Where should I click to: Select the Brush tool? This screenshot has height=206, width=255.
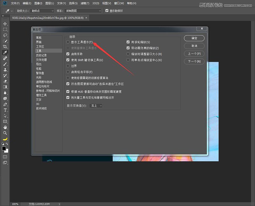pos(4,64)
